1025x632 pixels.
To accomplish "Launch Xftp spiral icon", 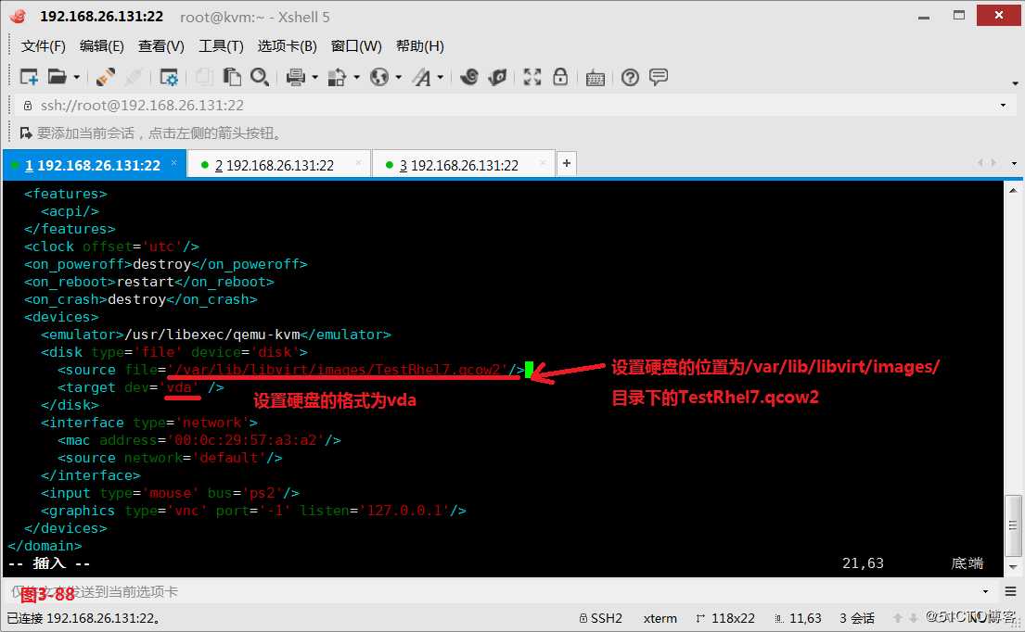I will point(468,77).
